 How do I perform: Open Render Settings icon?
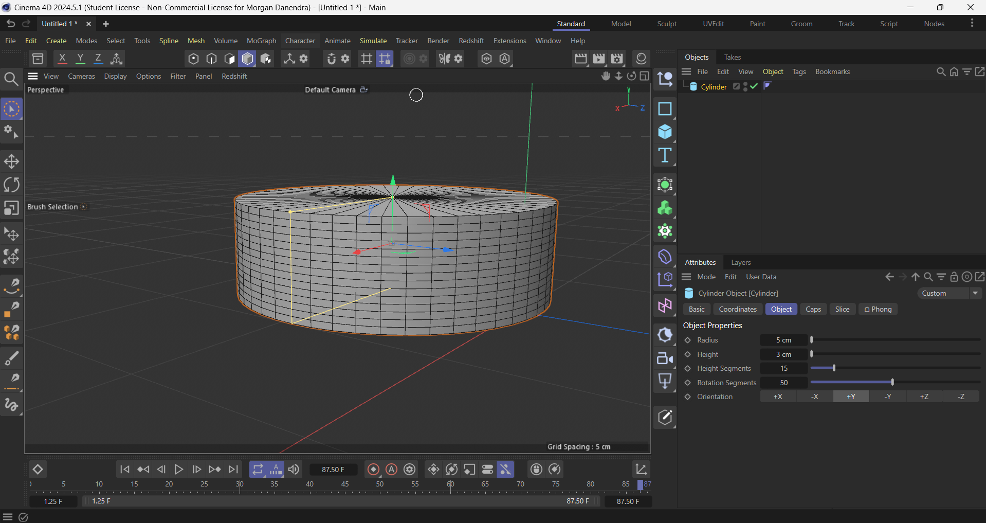617,59
